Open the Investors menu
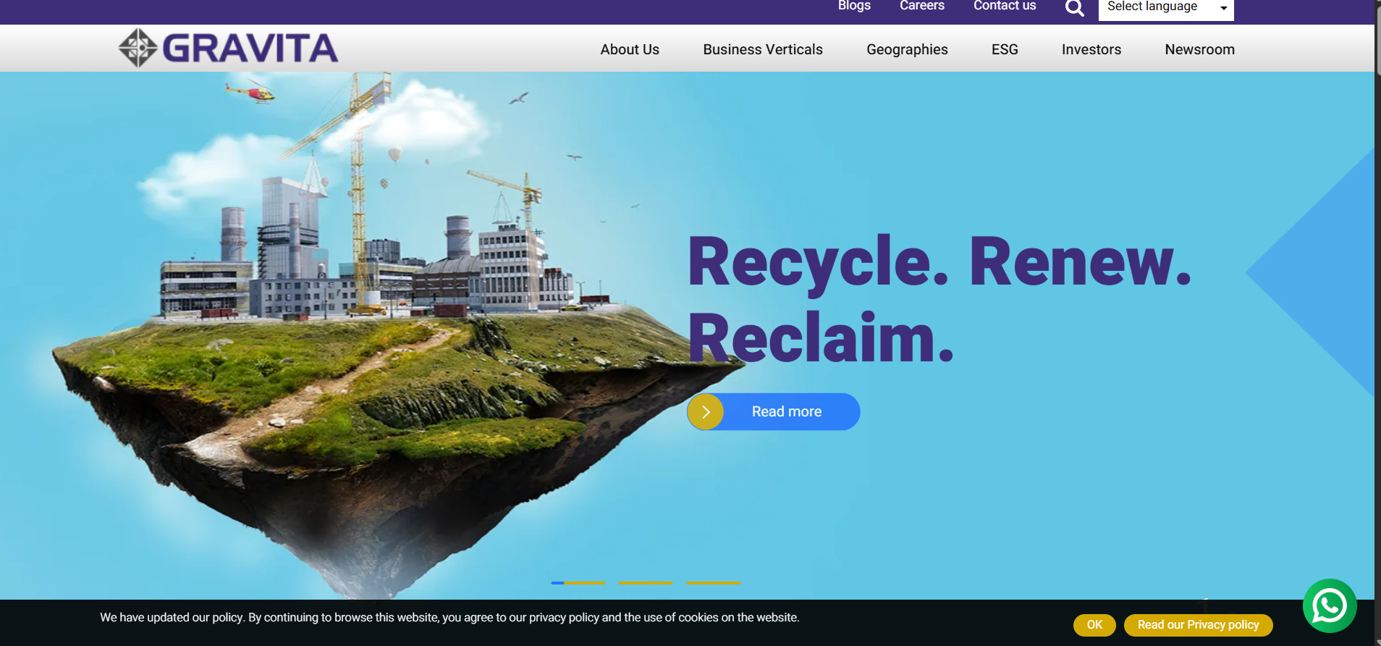Viewport: 1381px width, 646px height. click(1091, 49)
